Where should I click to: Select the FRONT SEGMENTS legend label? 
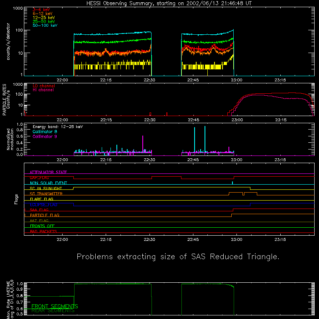55,306
